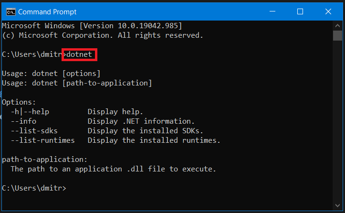Click the last 'C:\Users\dmitr>' prompt line
Image resolution: width=345 pixels, height=213 pixels.
pos(34,188)
